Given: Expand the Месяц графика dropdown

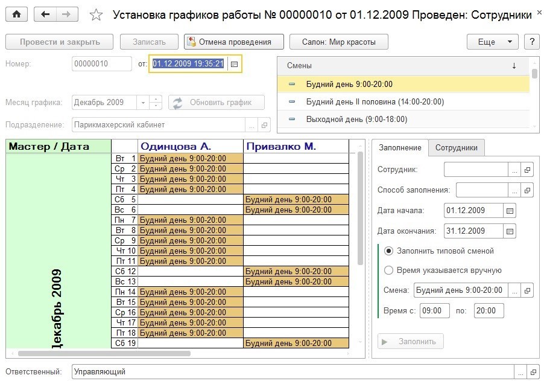Looking at the screenshot, I should [143, 103].
